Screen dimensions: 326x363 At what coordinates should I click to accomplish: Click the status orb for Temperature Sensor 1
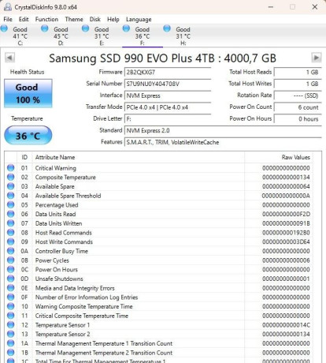tap(11, 325)
